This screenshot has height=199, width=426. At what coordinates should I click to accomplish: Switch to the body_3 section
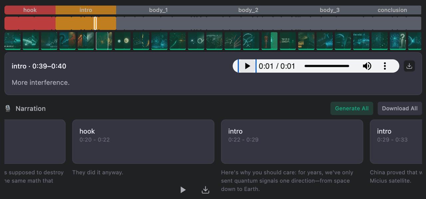329,10
